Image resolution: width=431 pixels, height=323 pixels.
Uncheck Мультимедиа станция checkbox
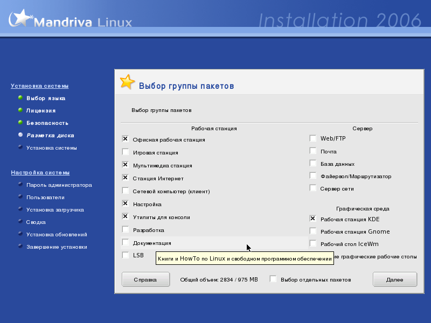pos(126,165)
